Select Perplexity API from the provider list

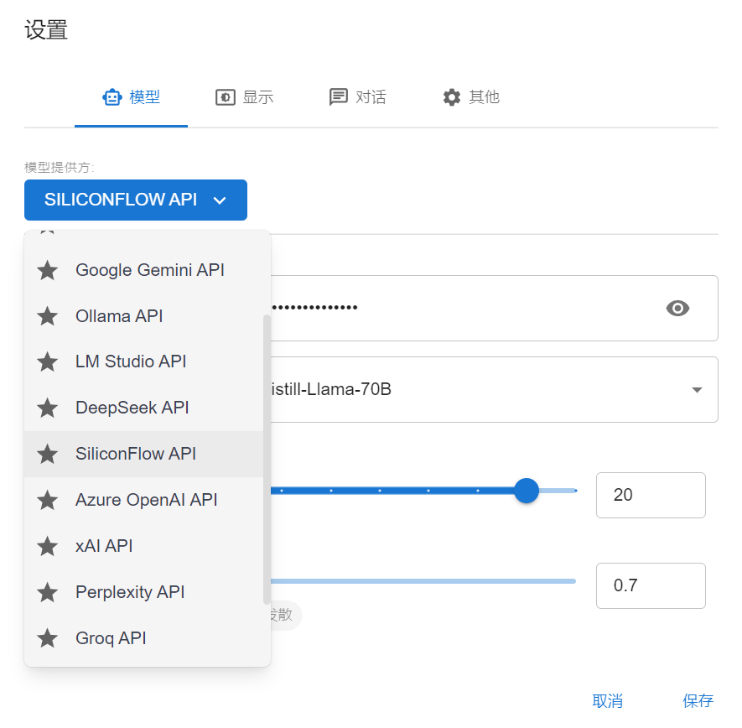[144, 592]
